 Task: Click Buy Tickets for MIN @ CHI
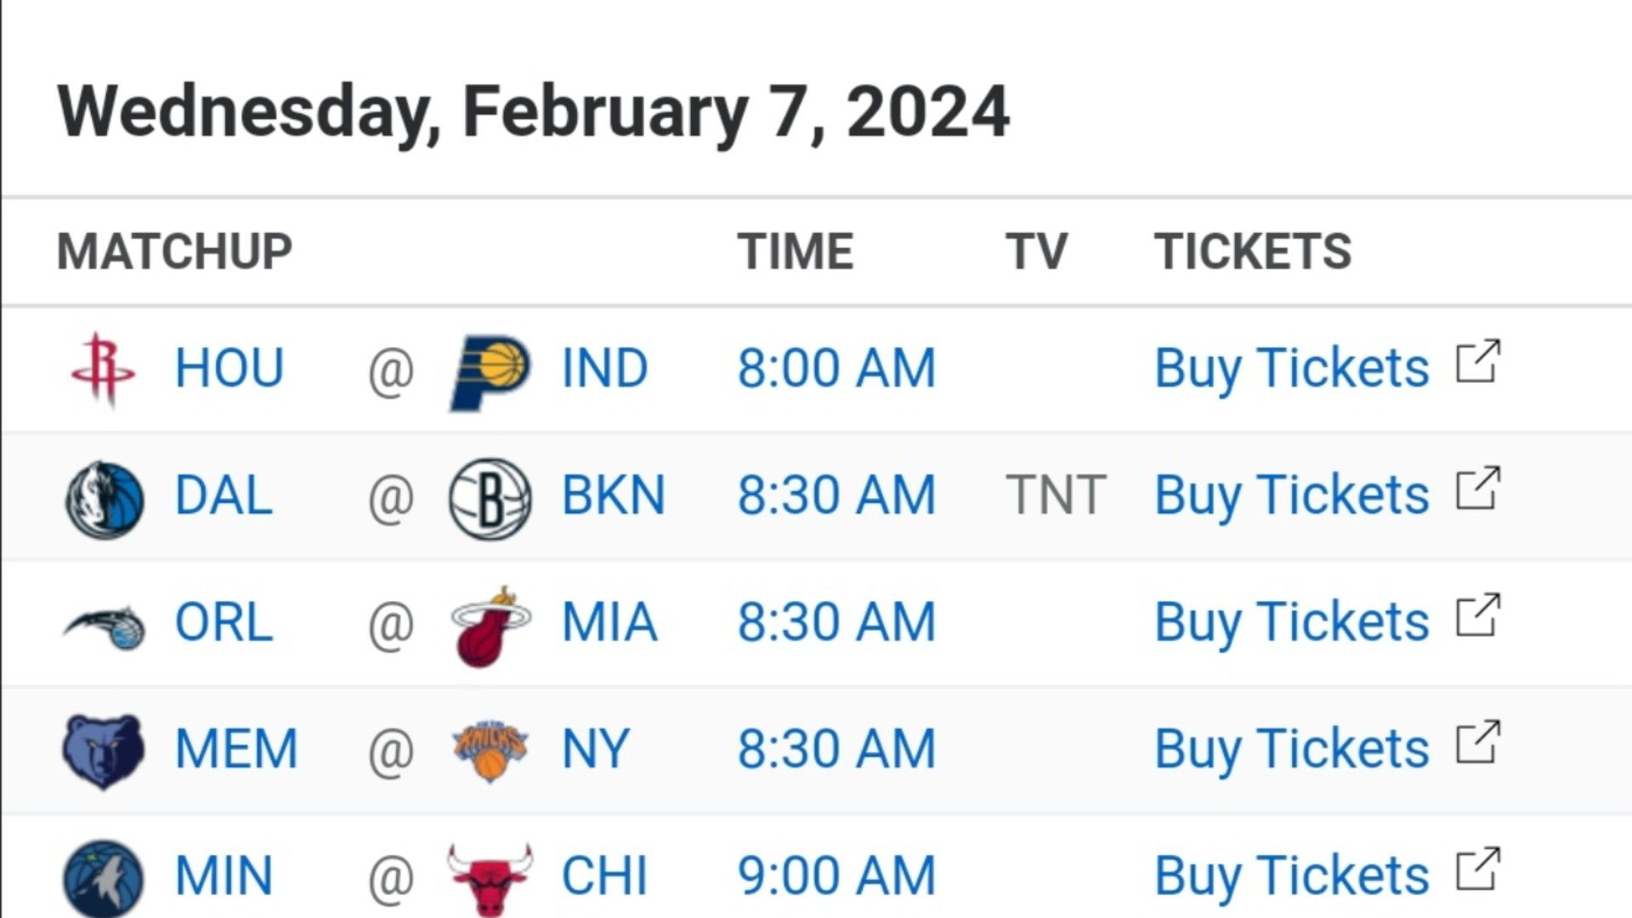1291,875
